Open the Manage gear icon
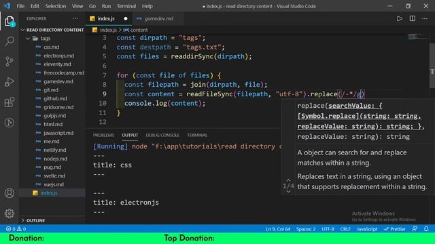This screenshot has width=435, height=244. tap(10, 213)
